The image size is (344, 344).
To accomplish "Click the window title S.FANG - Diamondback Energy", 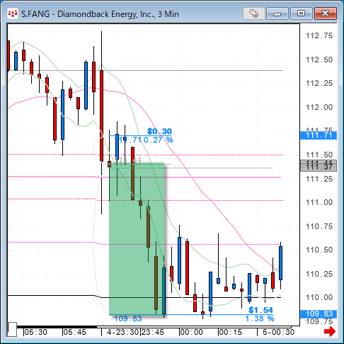I will click(100, 14).
